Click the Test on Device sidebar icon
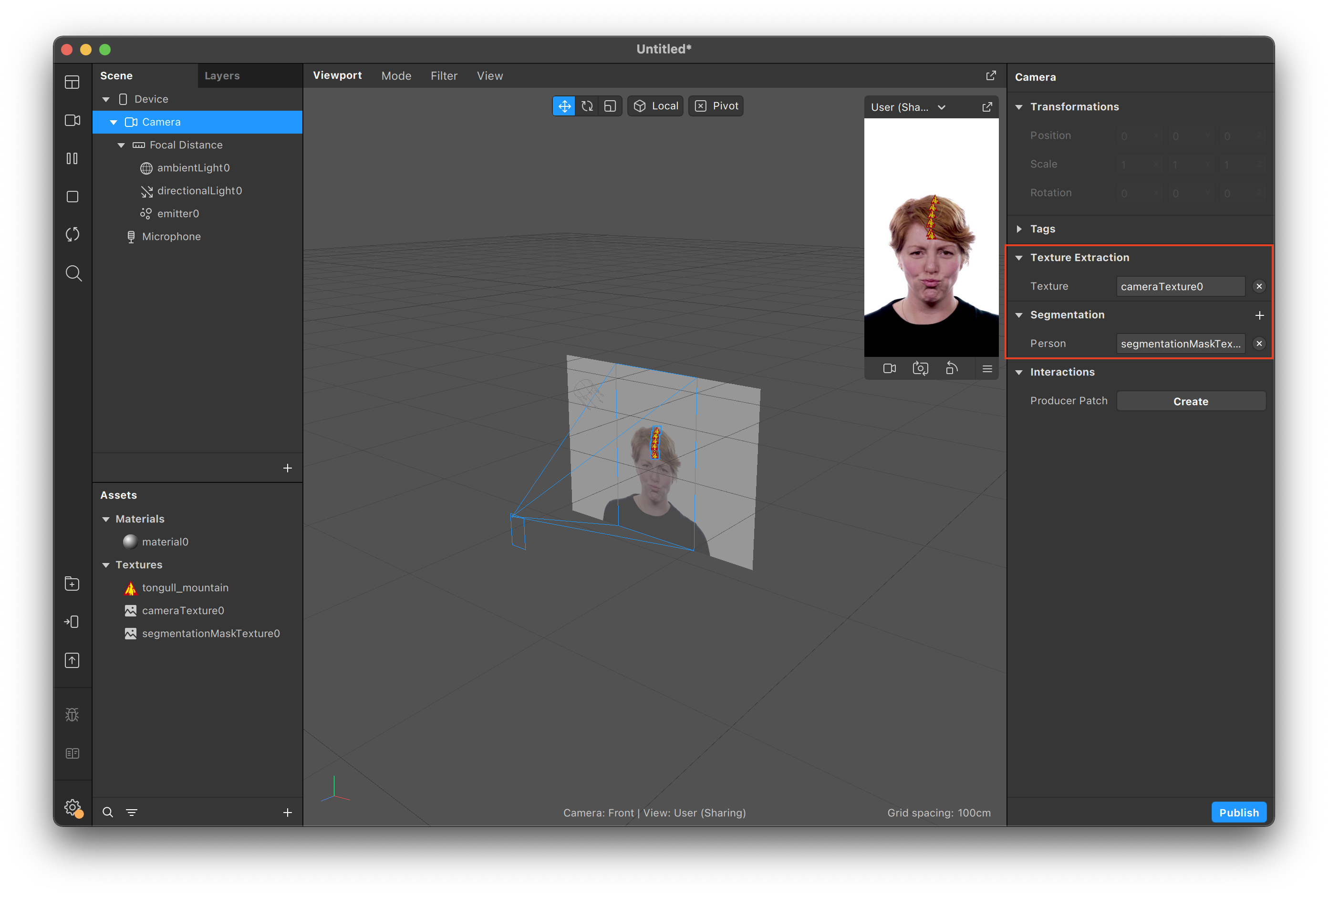1328x897 pixels. click(x=72, y=622)
